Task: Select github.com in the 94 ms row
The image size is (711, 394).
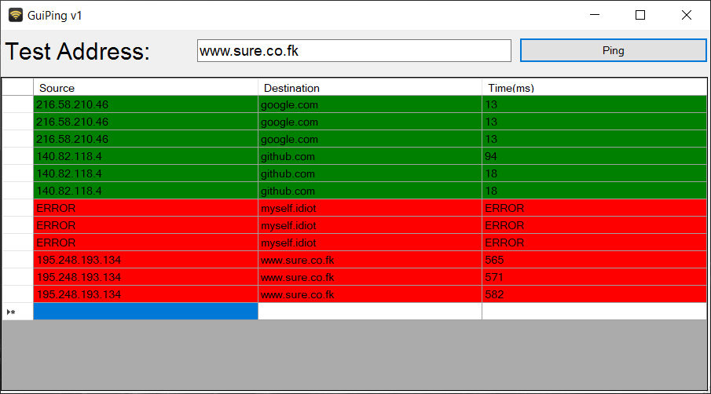Action: click(x=370, y=156)
